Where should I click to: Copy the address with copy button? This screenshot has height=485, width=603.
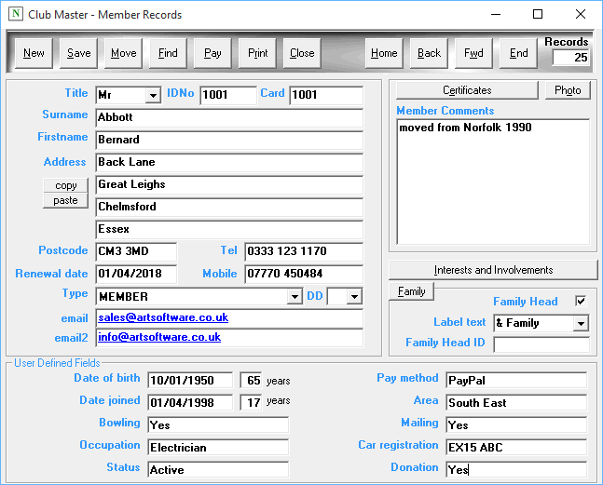pyautogui.click(x=66, y=185)
